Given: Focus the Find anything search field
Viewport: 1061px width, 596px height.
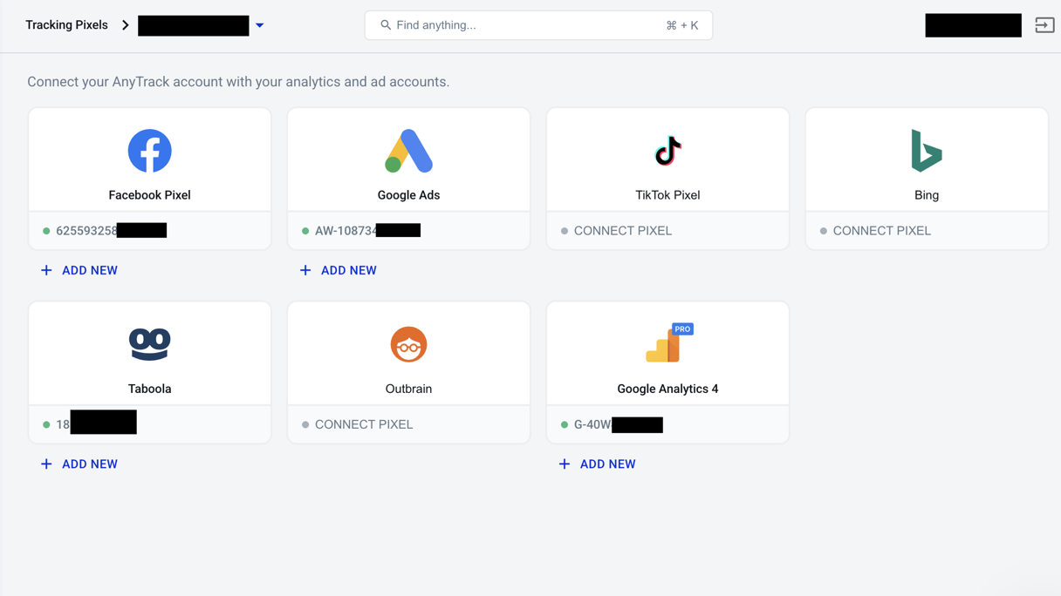Looking at the screenshot, I should [538, 25].
